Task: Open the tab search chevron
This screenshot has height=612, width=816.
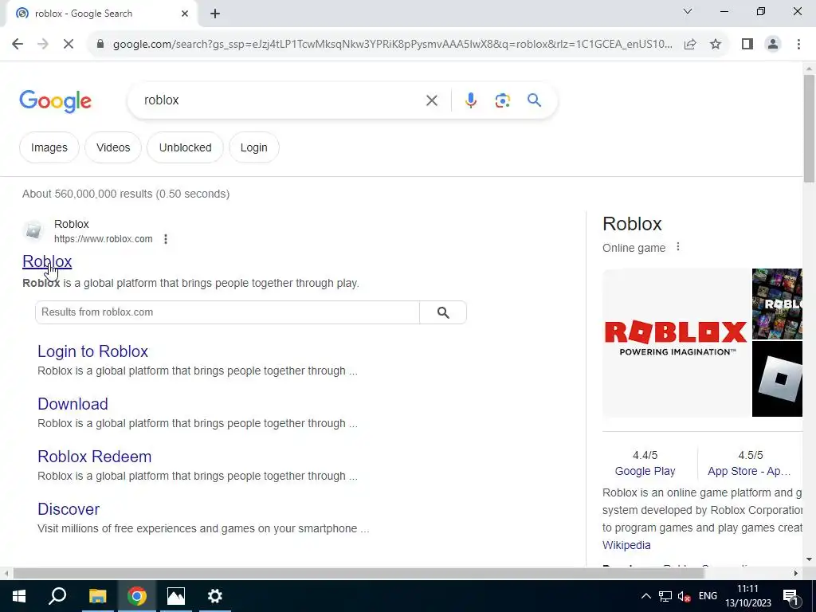Action: [688, 11]
